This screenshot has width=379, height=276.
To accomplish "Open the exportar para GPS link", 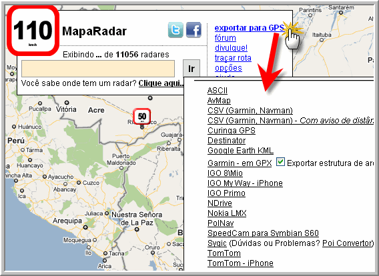I will pyautogui.click(x=249, y=28).
